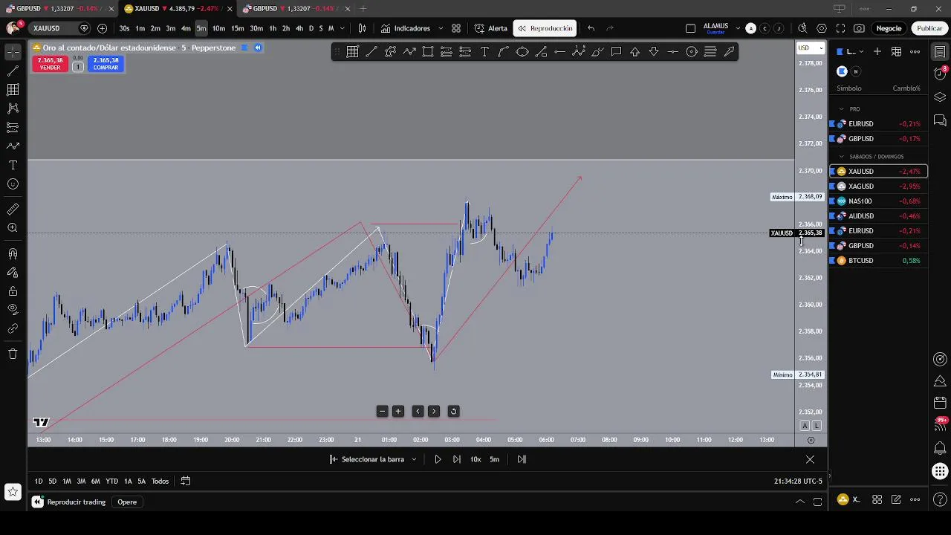
Task: Open quick search icon in top bar
Action: click(802, 28)
